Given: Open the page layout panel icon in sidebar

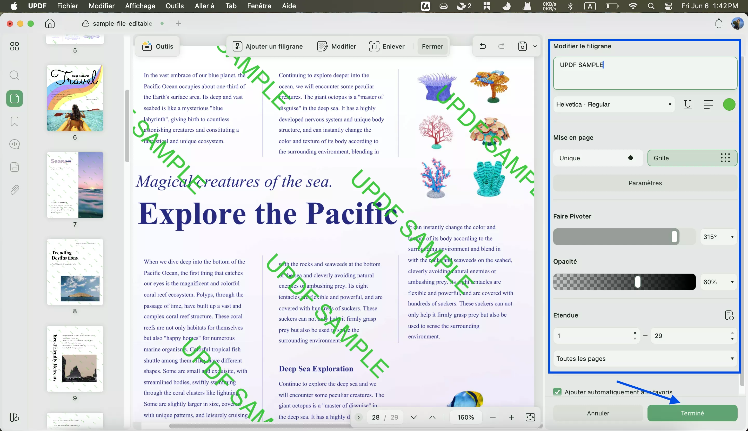Looking at the screenshot, I should pyautogui.click(x=14, y=167).
